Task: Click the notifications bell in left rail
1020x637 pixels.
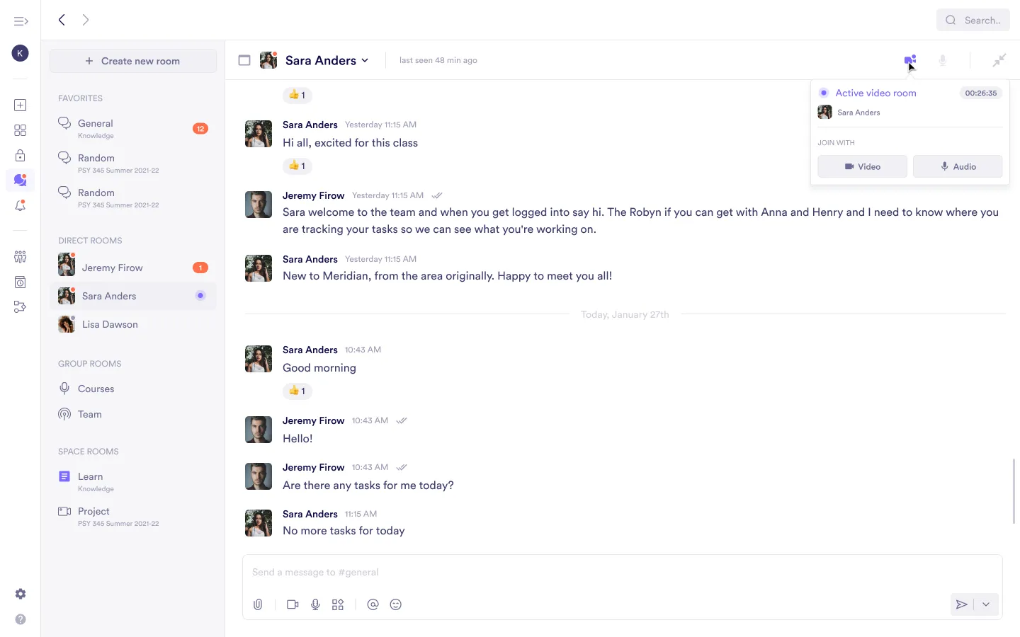Action: pos(21,206)
